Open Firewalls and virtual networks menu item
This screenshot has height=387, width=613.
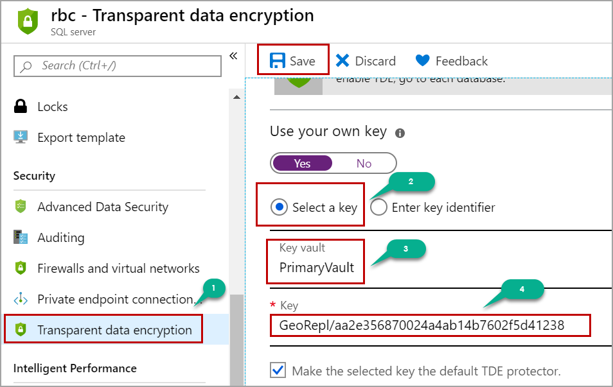tap(118, 268)
